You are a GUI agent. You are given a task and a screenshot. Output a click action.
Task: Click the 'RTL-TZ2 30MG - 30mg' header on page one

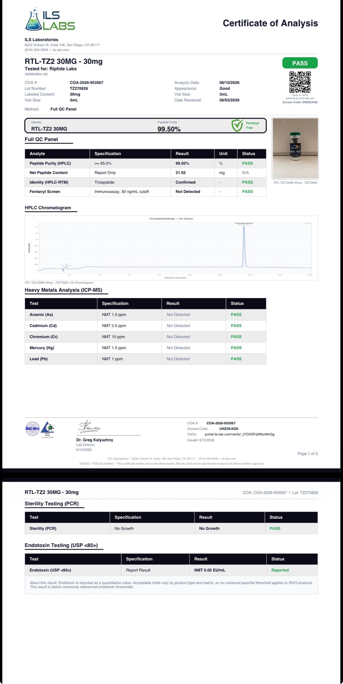click(64, 61)
